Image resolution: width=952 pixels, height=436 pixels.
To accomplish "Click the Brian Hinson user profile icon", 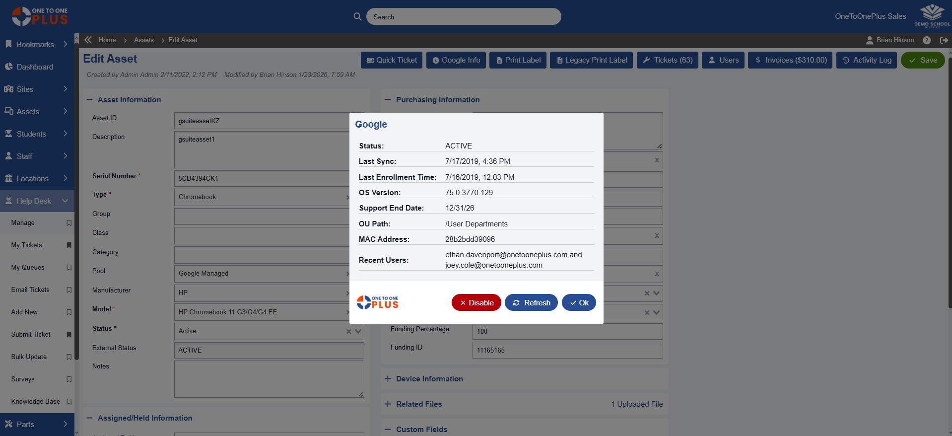I will (x=870, y=40).
